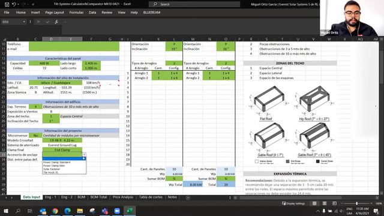Select the Exp. Terreno value 4 cell
Screen dimensions: 384x216
pyautogui.click(x=35, y=107)
